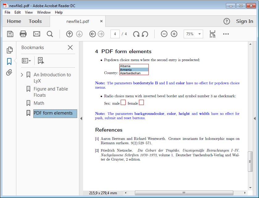Click the horizontal scrollbar right arrow
Viewport: 259px width, 198px height.
(x=245, y=193)
